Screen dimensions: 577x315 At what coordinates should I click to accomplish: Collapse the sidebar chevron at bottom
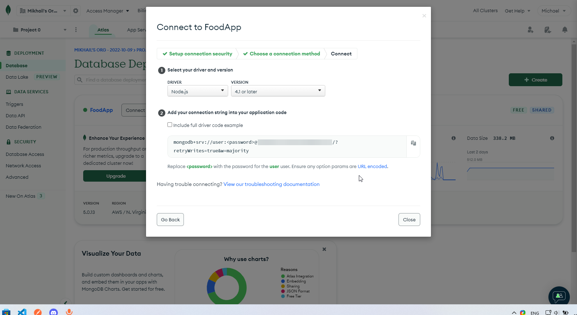[65, 302]
